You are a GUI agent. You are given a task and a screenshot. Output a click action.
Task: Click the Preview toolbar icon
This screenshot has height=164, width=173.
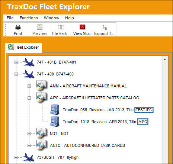coord(39,27)
